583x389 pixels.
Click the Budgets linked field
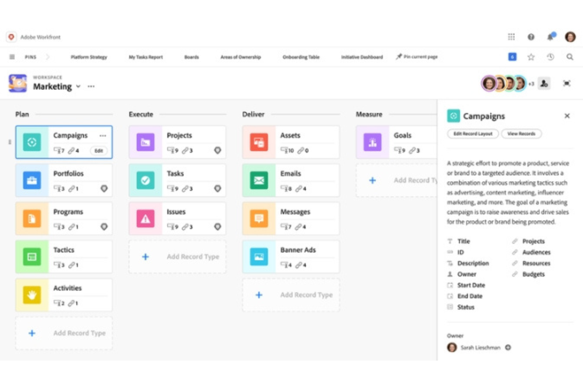(533, 274)
